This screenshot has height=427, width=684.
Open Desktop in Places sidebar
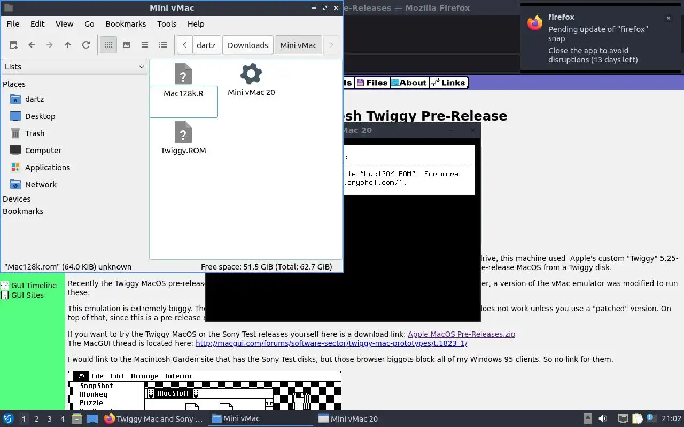(40, 116)
